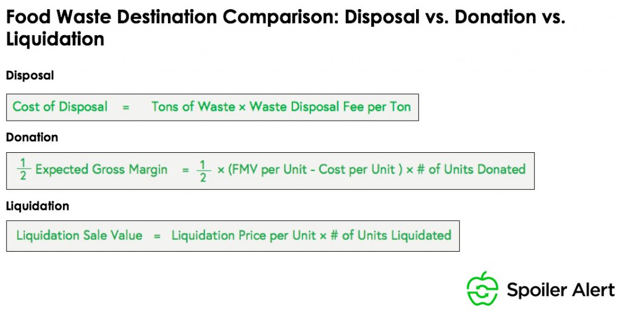Click the Cost of Disposal label
The height and width of the screenshot is (313, 621).
point(60,107)
